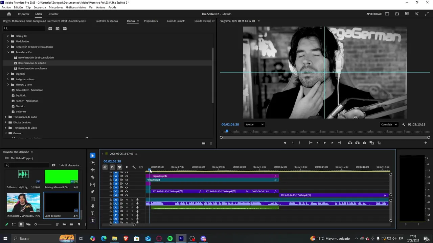Open the Archivo menu
Screen dimensions: 433x243
pos(6,7)
